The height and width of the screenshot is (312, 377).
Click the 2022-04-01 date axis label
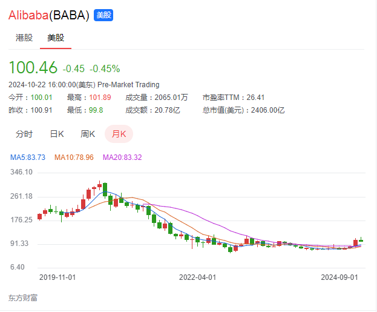(x=198, y=277)
